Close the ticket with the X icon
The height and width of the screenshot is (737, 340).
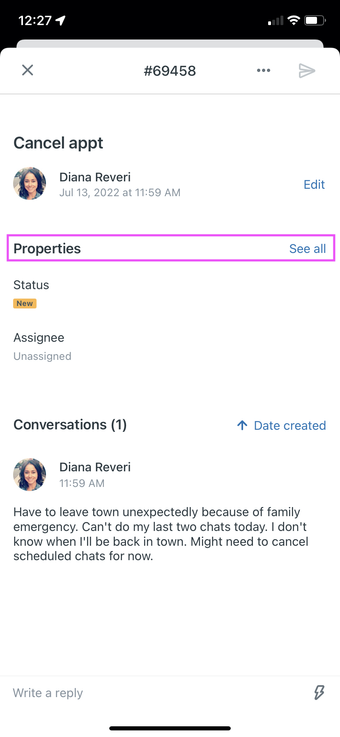28,70
